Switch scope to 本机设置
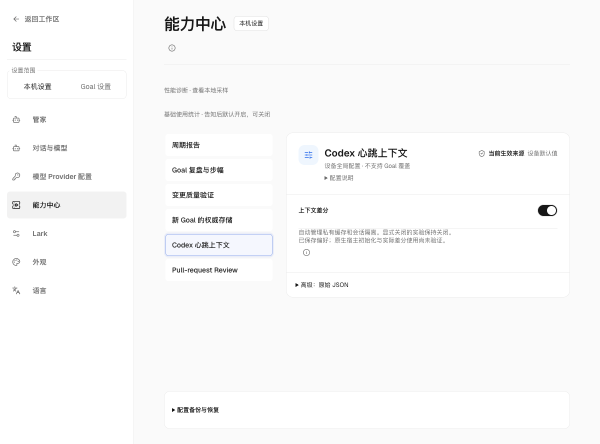Screen dimensions: 600x444 click(37, 86)
